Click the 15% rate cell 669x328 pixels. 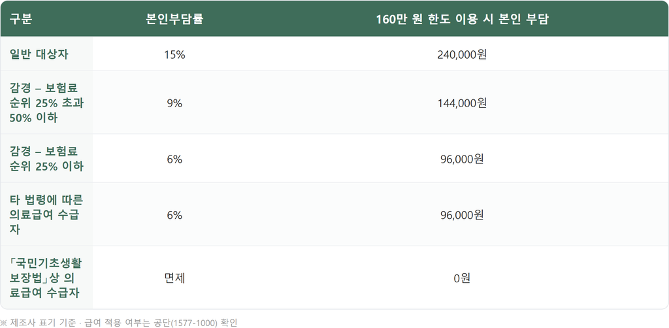[174, 55]
